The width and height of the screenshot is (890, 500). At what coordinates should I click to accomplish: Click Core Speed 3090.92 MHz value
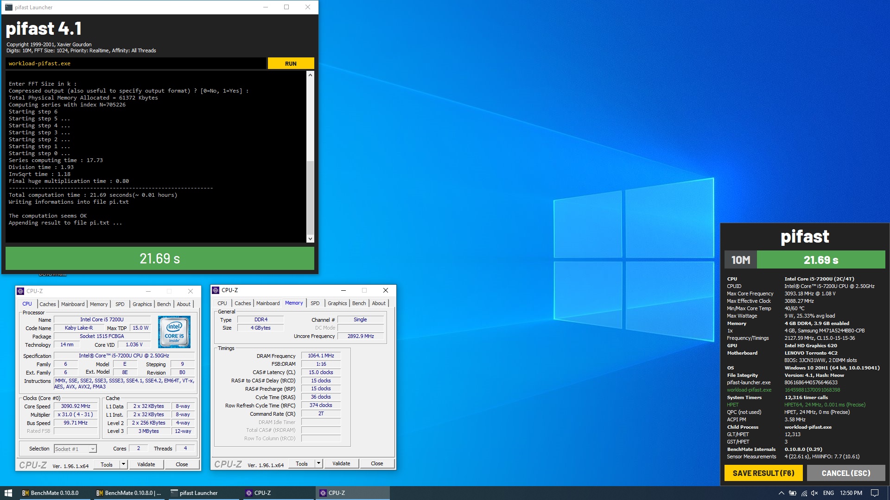[x=76, y=406]
